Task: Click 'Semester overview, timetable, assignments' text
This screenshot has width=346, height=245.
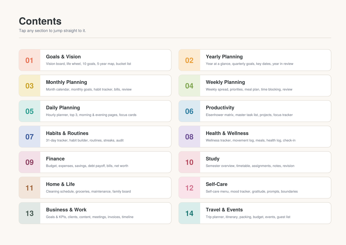Action: 250,166
